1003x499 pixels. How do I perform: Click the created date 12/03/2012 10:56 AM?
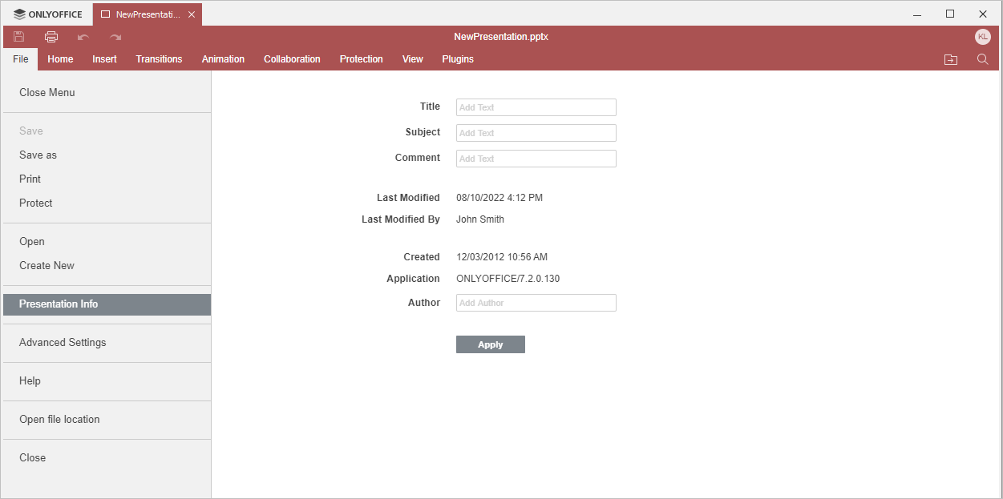coord(502,257)
